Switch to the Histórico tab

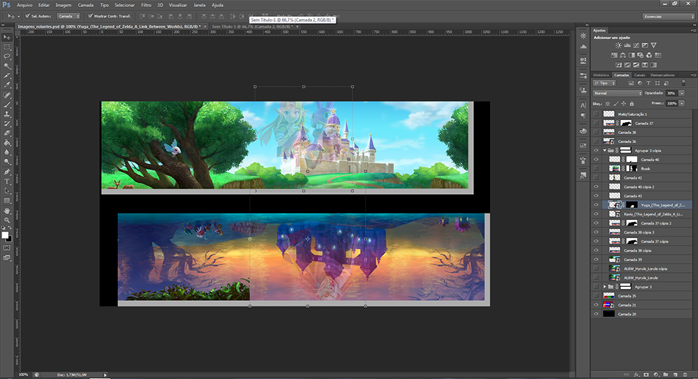[x=601, y=75]
